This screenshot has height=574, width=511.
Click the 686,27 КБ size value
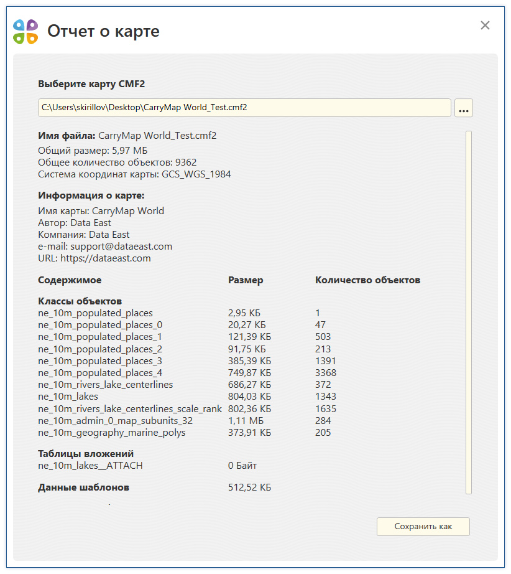click(250, 385)
